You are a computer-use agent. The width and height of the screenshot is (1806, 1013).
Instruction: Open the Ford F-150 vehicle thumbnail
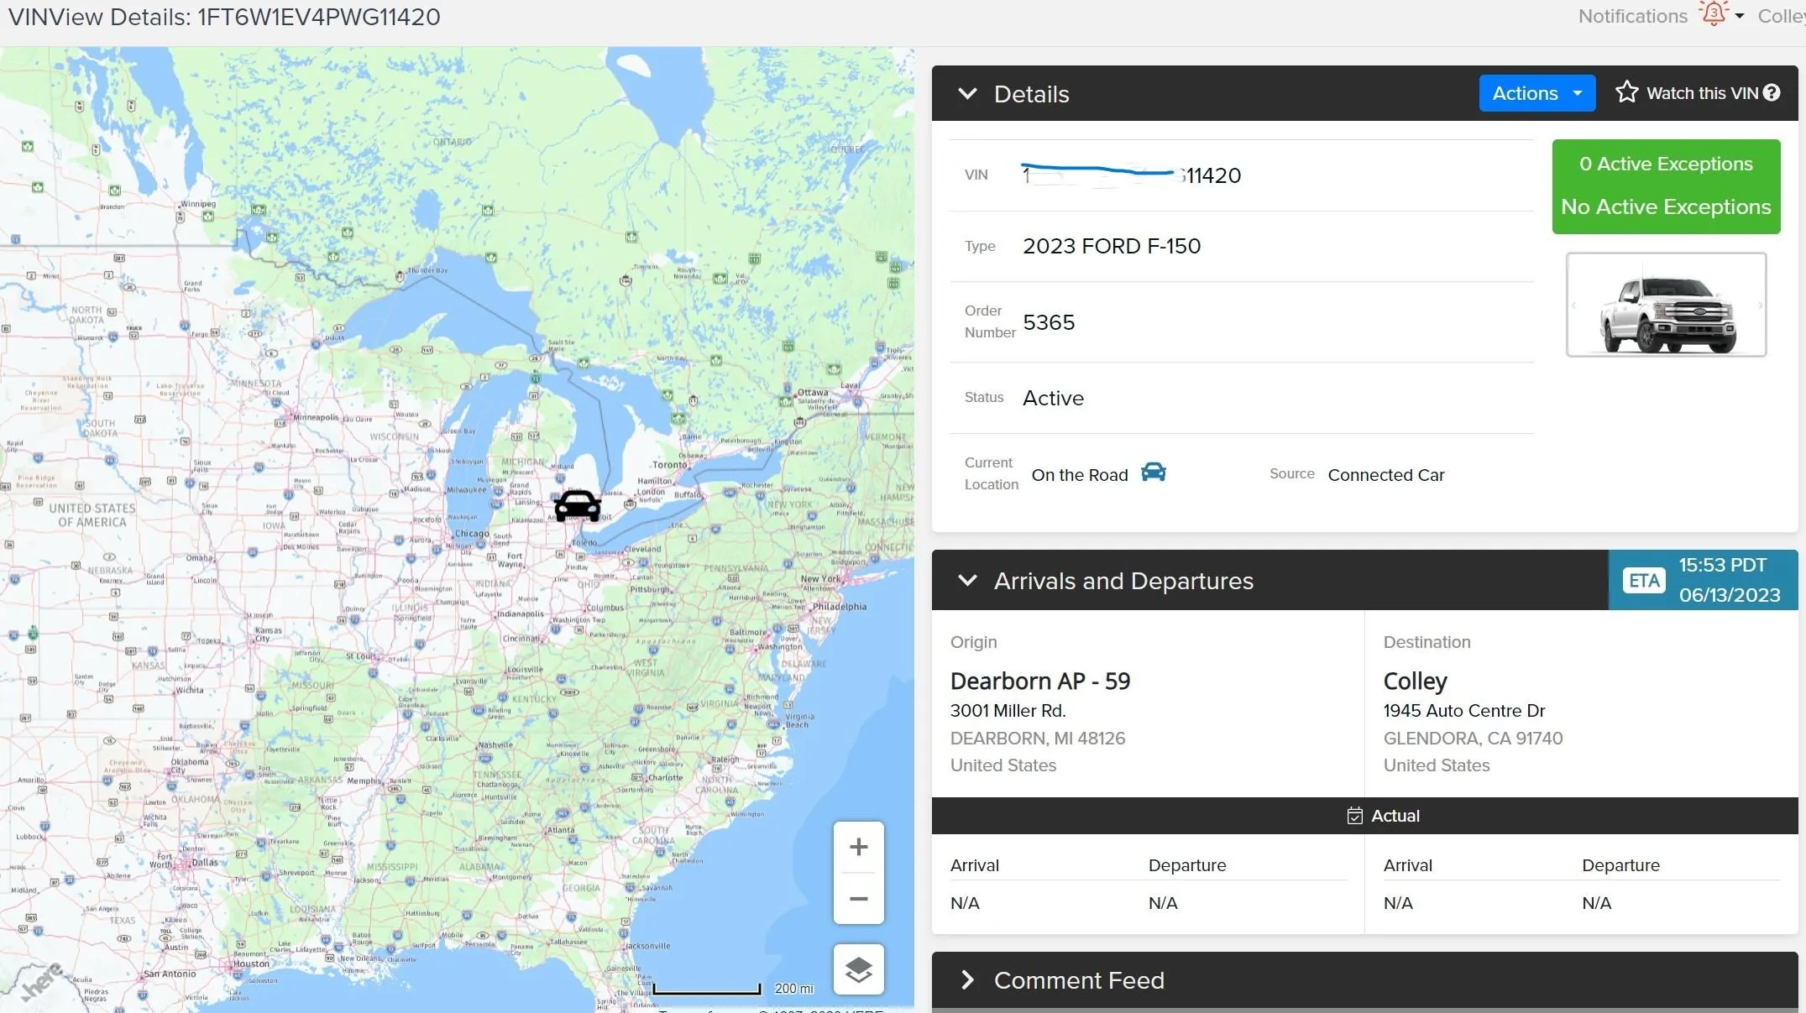1666,305
